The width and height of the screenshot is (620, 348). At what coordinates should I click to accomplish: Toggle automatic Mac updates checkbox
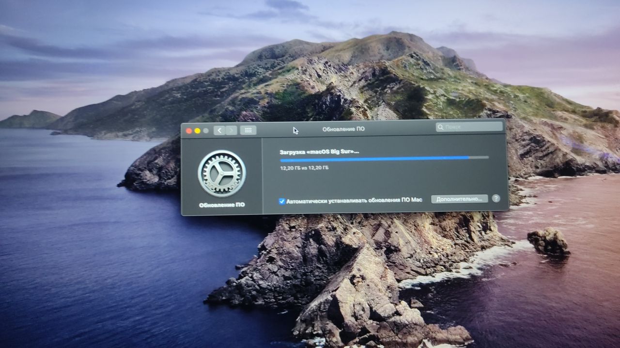282,201
